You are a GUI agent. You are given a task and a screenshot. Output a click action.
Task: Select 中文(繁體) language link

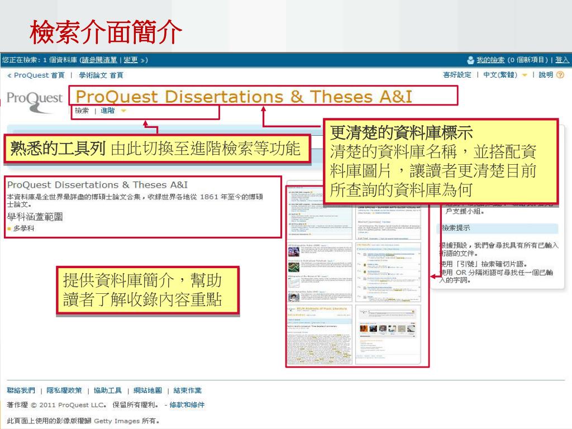coord(500,75)
